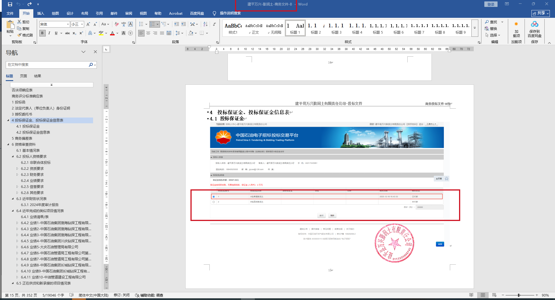Open the change case (Aa) dropdown
Image resolution: width=555 pixels, height=300 pixels.
(105, 24)
